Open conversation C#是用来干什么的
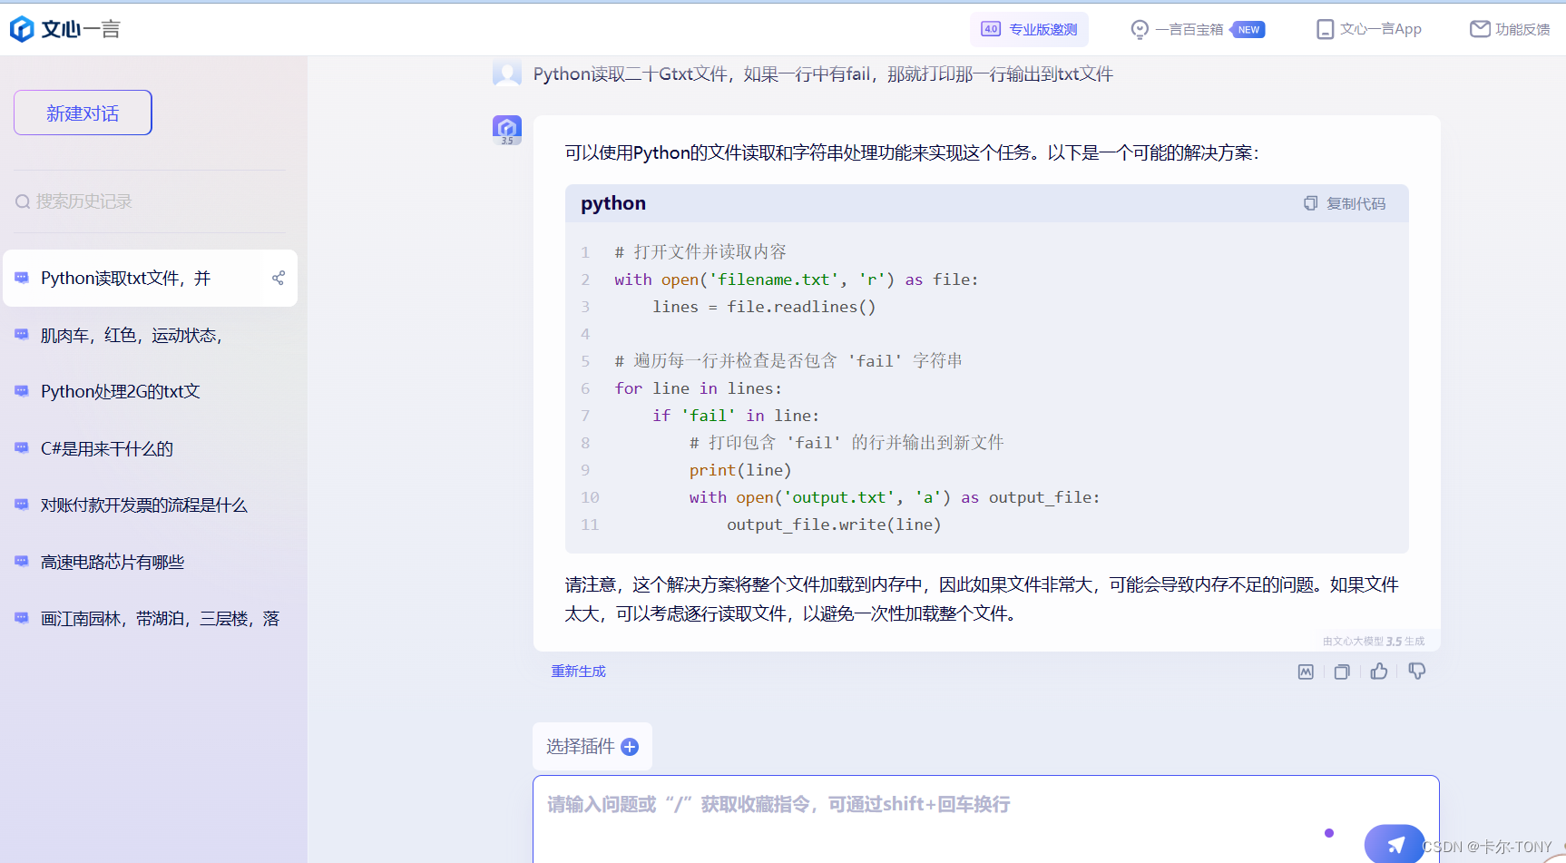The height and width of the screenshot is (863, 1566). [150, 448]
